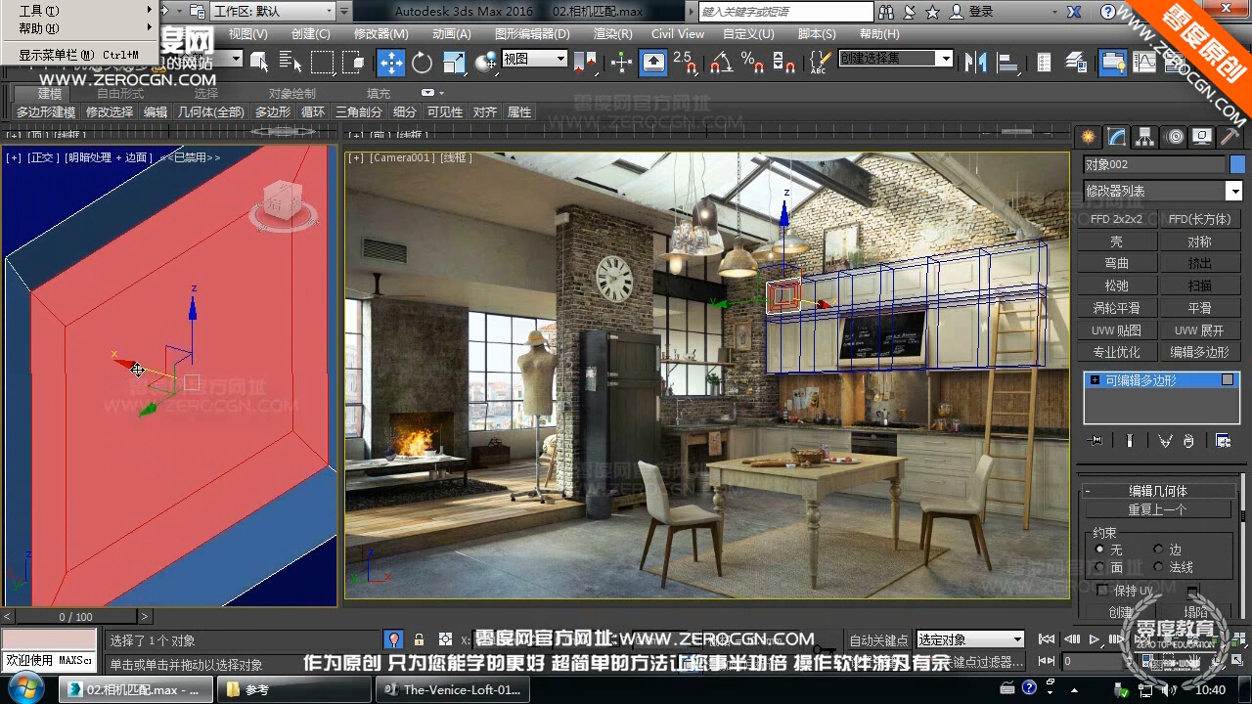Click the Use Pivot Point Center icon
1252x704 pixels.
pos(585,63)
